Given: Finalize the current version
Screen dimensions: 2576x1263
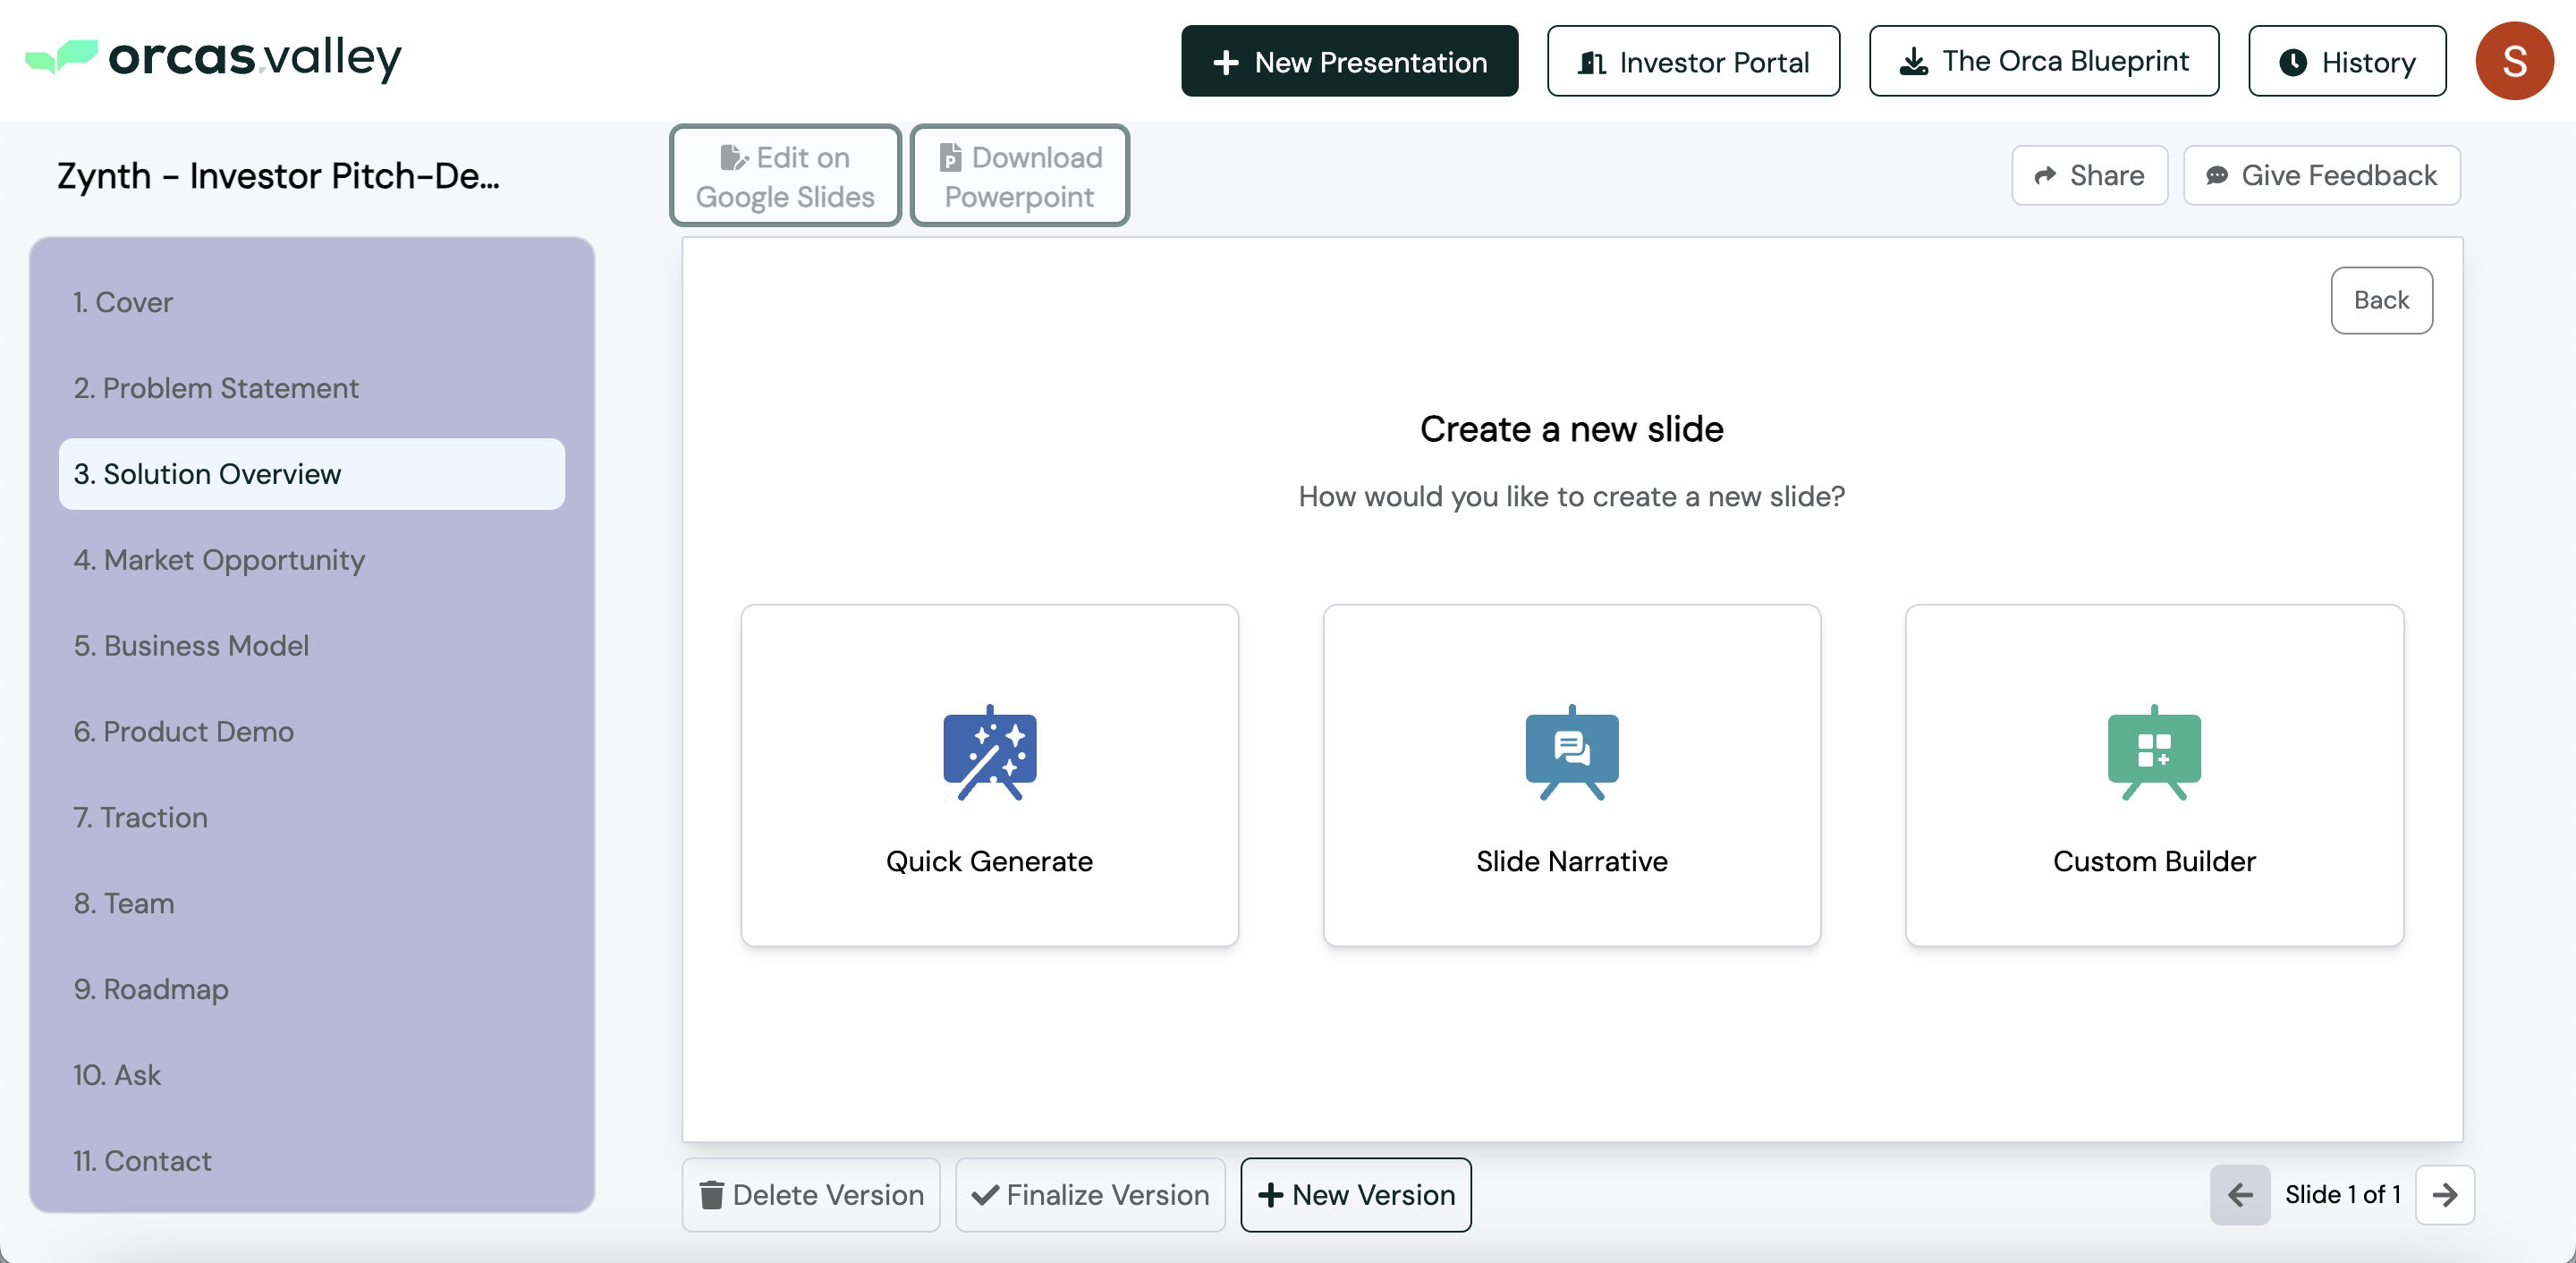Looking at the screenshot, I should [1090, 1195].
